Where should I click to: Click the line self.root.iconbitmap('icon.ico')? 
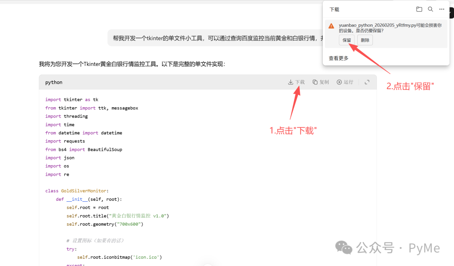[119, 257]
